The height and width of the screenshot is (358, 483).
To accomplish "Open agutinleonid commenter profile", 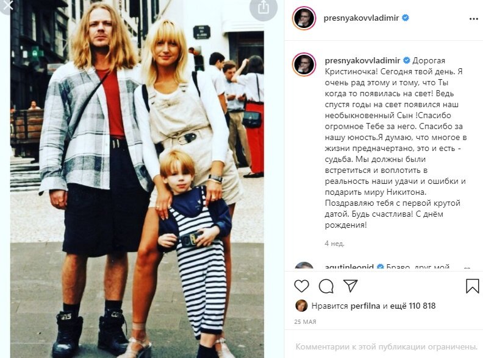I will (x=349, y=266).
